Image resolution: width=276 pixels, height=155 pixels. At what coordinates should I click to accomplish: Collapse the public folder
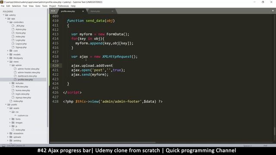point(6,105)
